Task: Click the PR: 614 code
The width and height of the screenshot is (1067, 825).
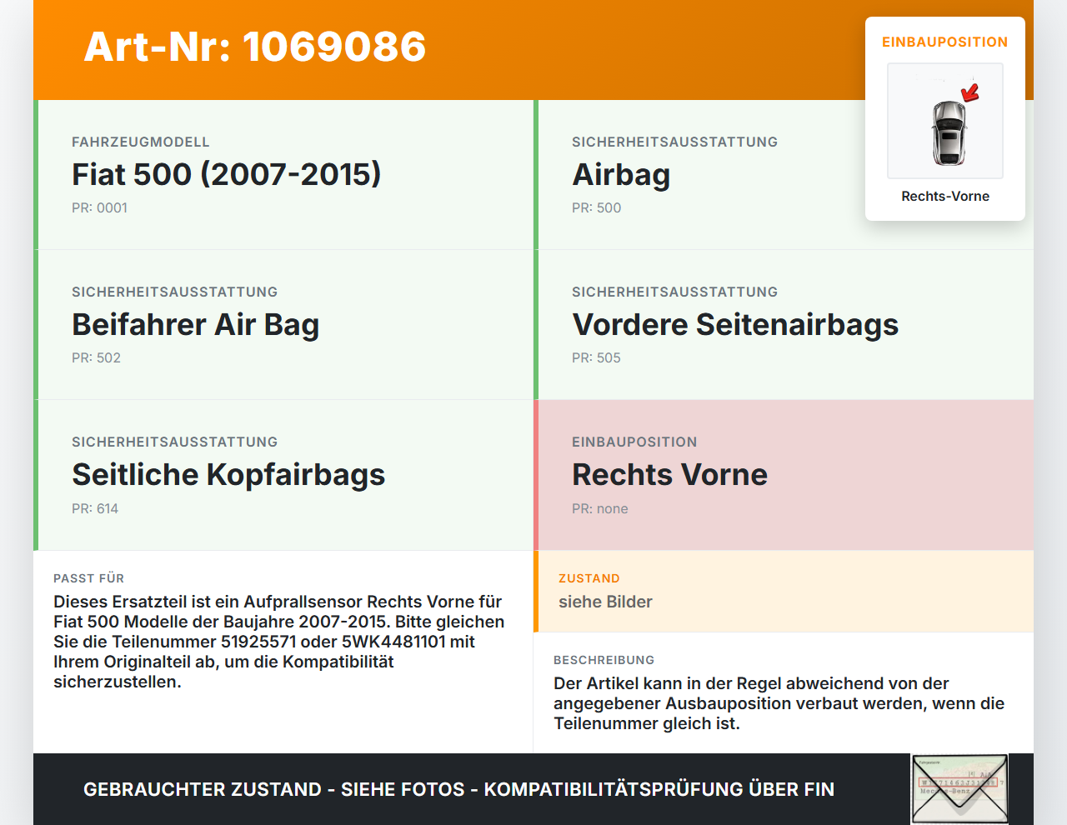Action: click(x=95, y=508)
